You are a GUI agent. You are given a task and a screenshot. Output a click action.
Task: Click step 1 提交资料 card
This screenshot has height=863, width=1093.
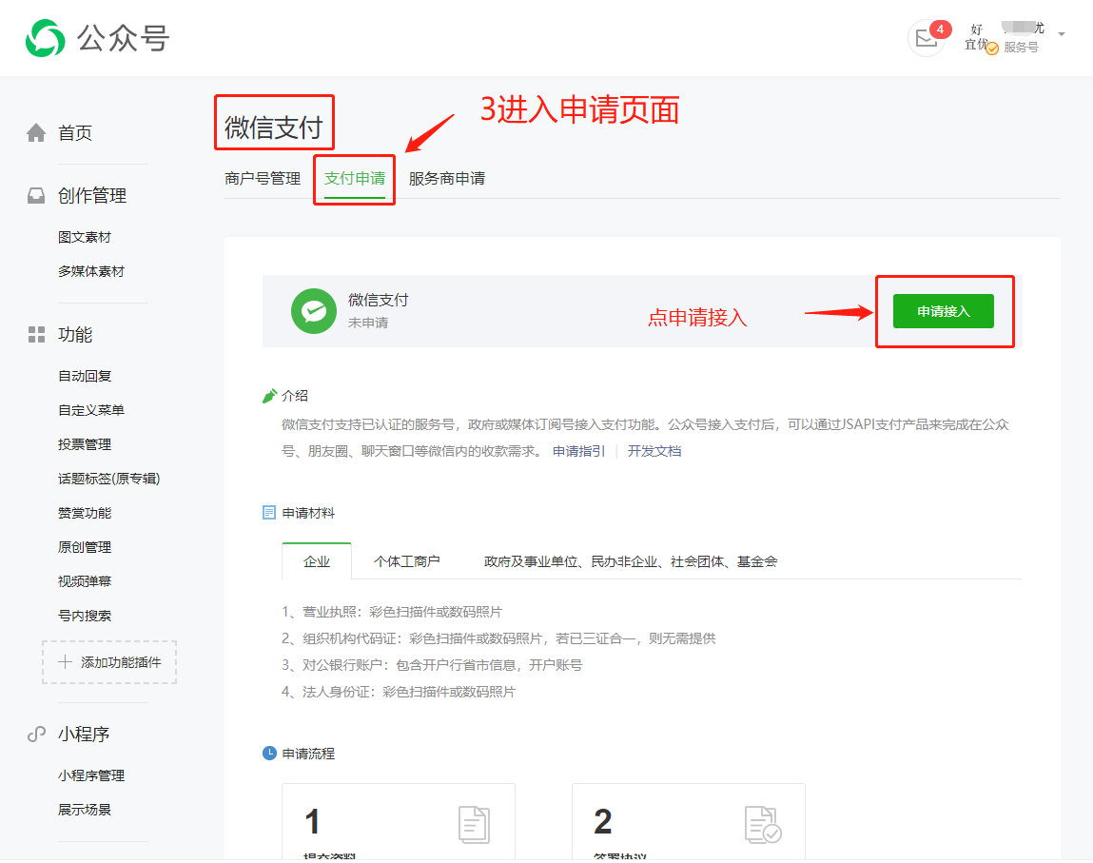click(x=398, y=822)
